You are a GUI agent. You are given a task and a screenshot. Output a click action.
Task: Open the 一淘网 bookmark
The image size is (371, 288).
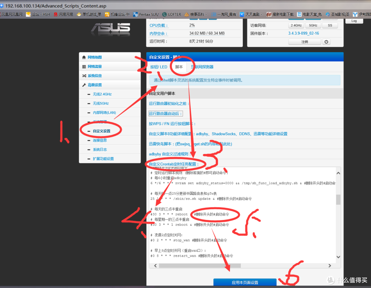click(224, 14)
